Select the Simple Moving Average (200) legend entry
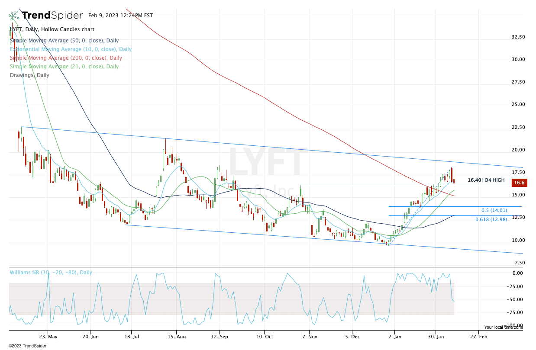The image size is (536, 350). coord(66,58)
